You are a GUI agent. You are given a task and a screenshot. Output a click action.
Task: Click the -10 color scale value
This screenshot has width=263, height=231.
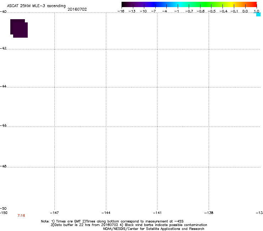[143, 11]
